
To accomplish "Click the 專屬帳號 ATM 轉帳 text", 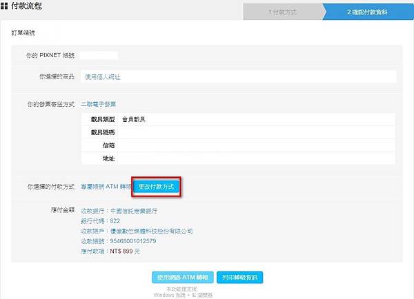I will (106, 187).
